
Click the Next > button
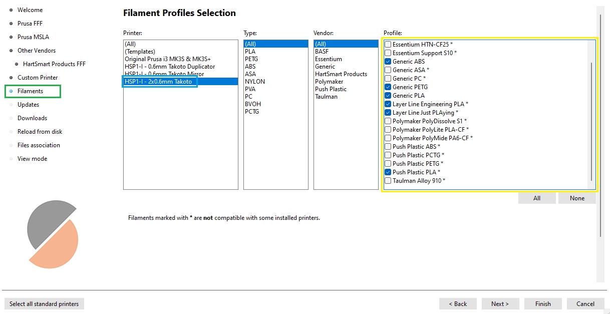click(500, 304)
